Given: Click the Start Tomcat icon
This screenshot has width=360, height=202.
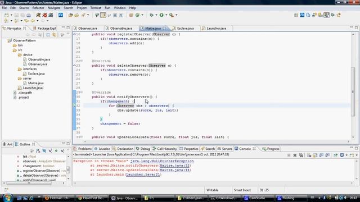Looking at the screenshot, I should (x=38, y=15).
